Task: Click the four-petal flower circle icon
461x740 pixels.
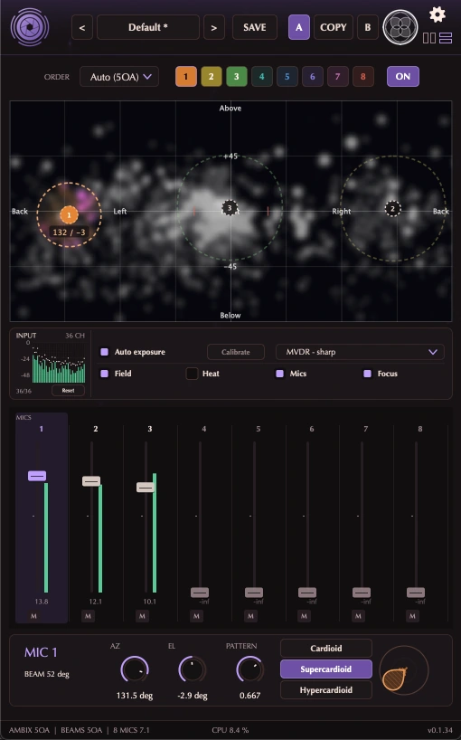Action: [400, 27]
